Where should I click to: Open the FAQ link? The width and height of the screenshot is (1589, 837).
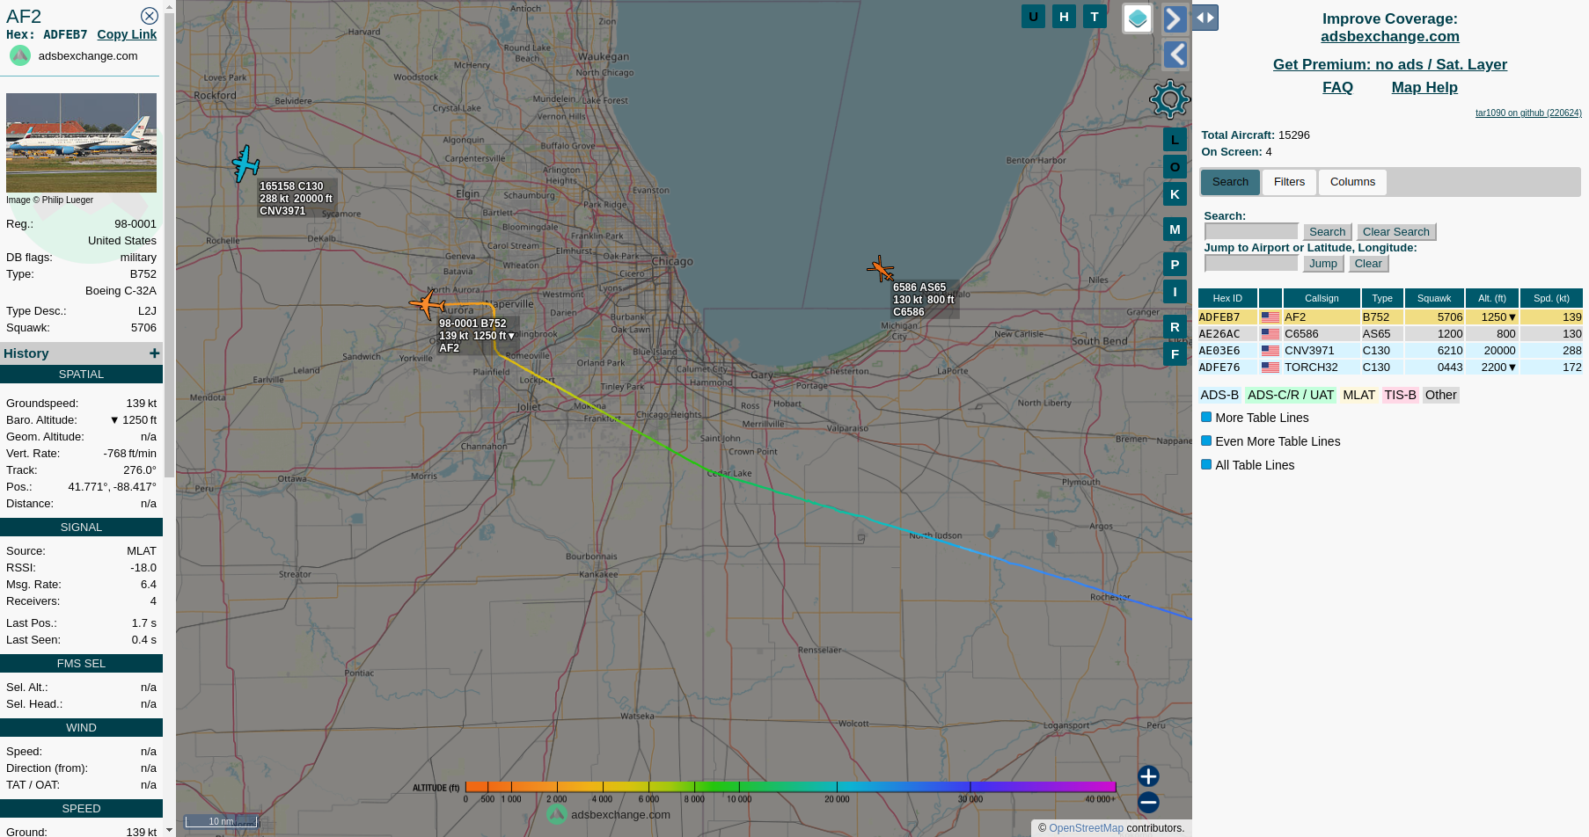coord(1337,87)
